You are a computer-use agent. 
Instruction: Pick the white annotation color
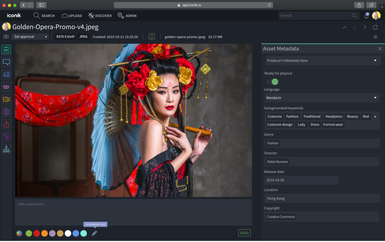[68, 233]
